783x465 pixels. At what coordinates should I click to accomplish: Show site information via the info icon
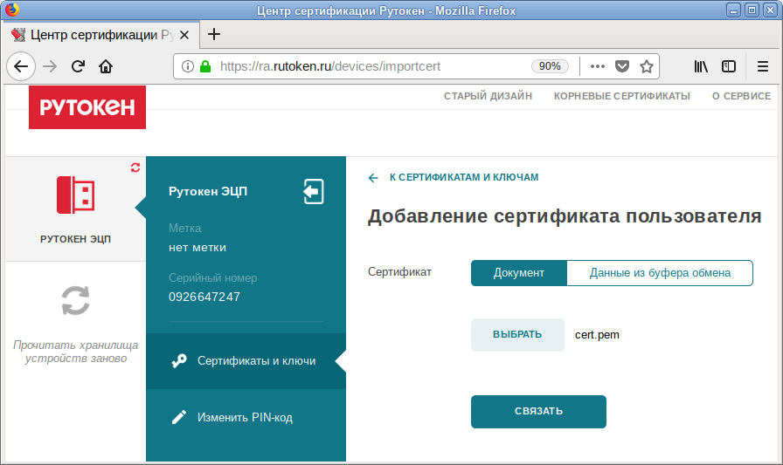188,66
